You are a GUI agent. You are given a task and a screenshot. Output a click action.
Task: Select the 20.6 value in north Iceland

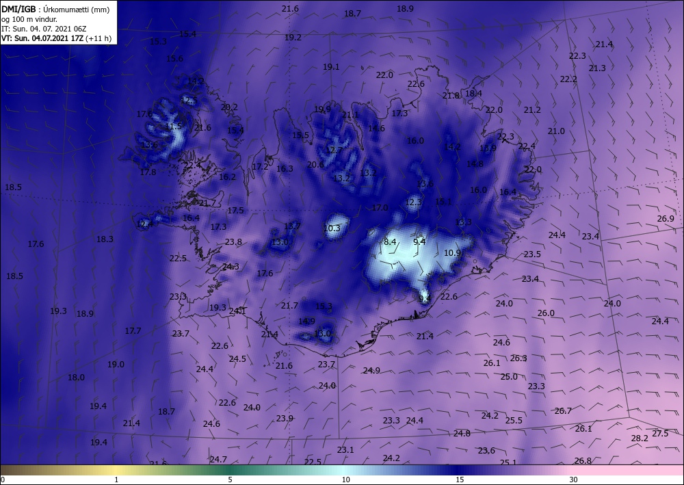tap(315, 164)
